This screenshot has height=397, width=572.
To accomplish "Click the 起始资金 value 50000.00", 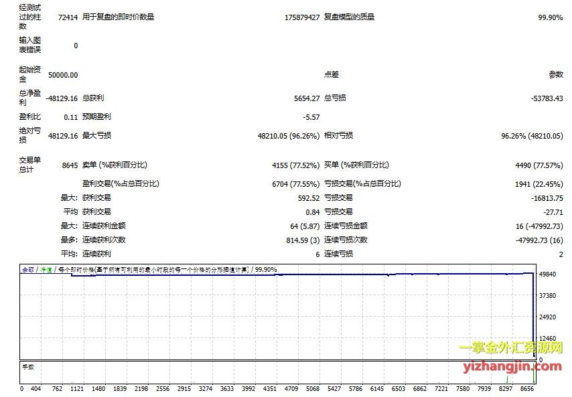I will pyautogui.click(x=63, y=75).
